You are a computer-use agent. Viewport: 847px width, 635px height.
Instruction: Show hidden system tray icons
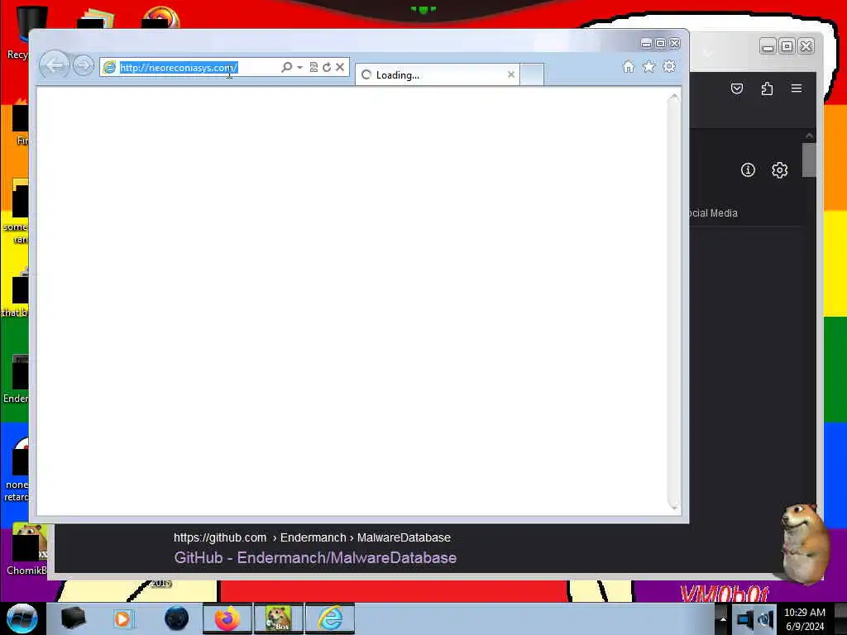coord(723,619)
